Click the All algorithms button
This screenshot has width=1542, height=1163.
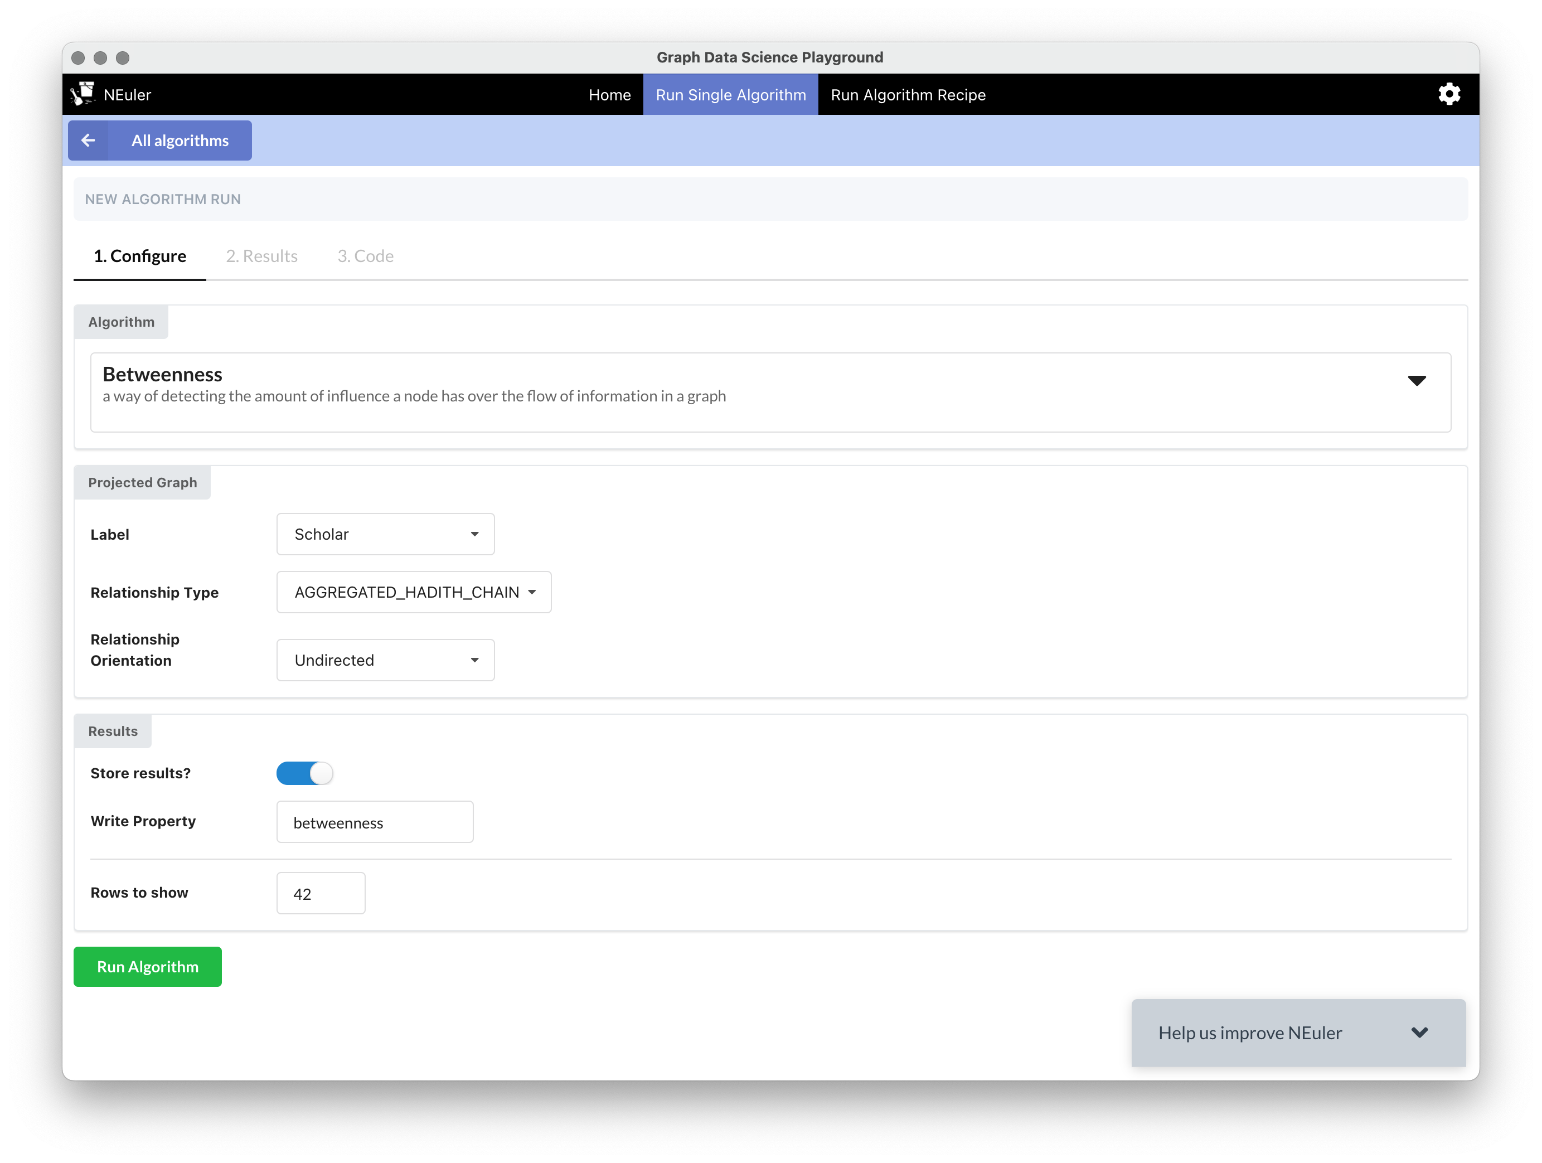(x=180, y=140)
